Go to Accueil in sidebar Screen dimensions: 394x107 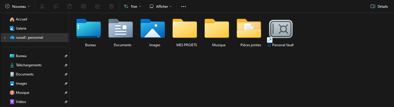(35, 19)
